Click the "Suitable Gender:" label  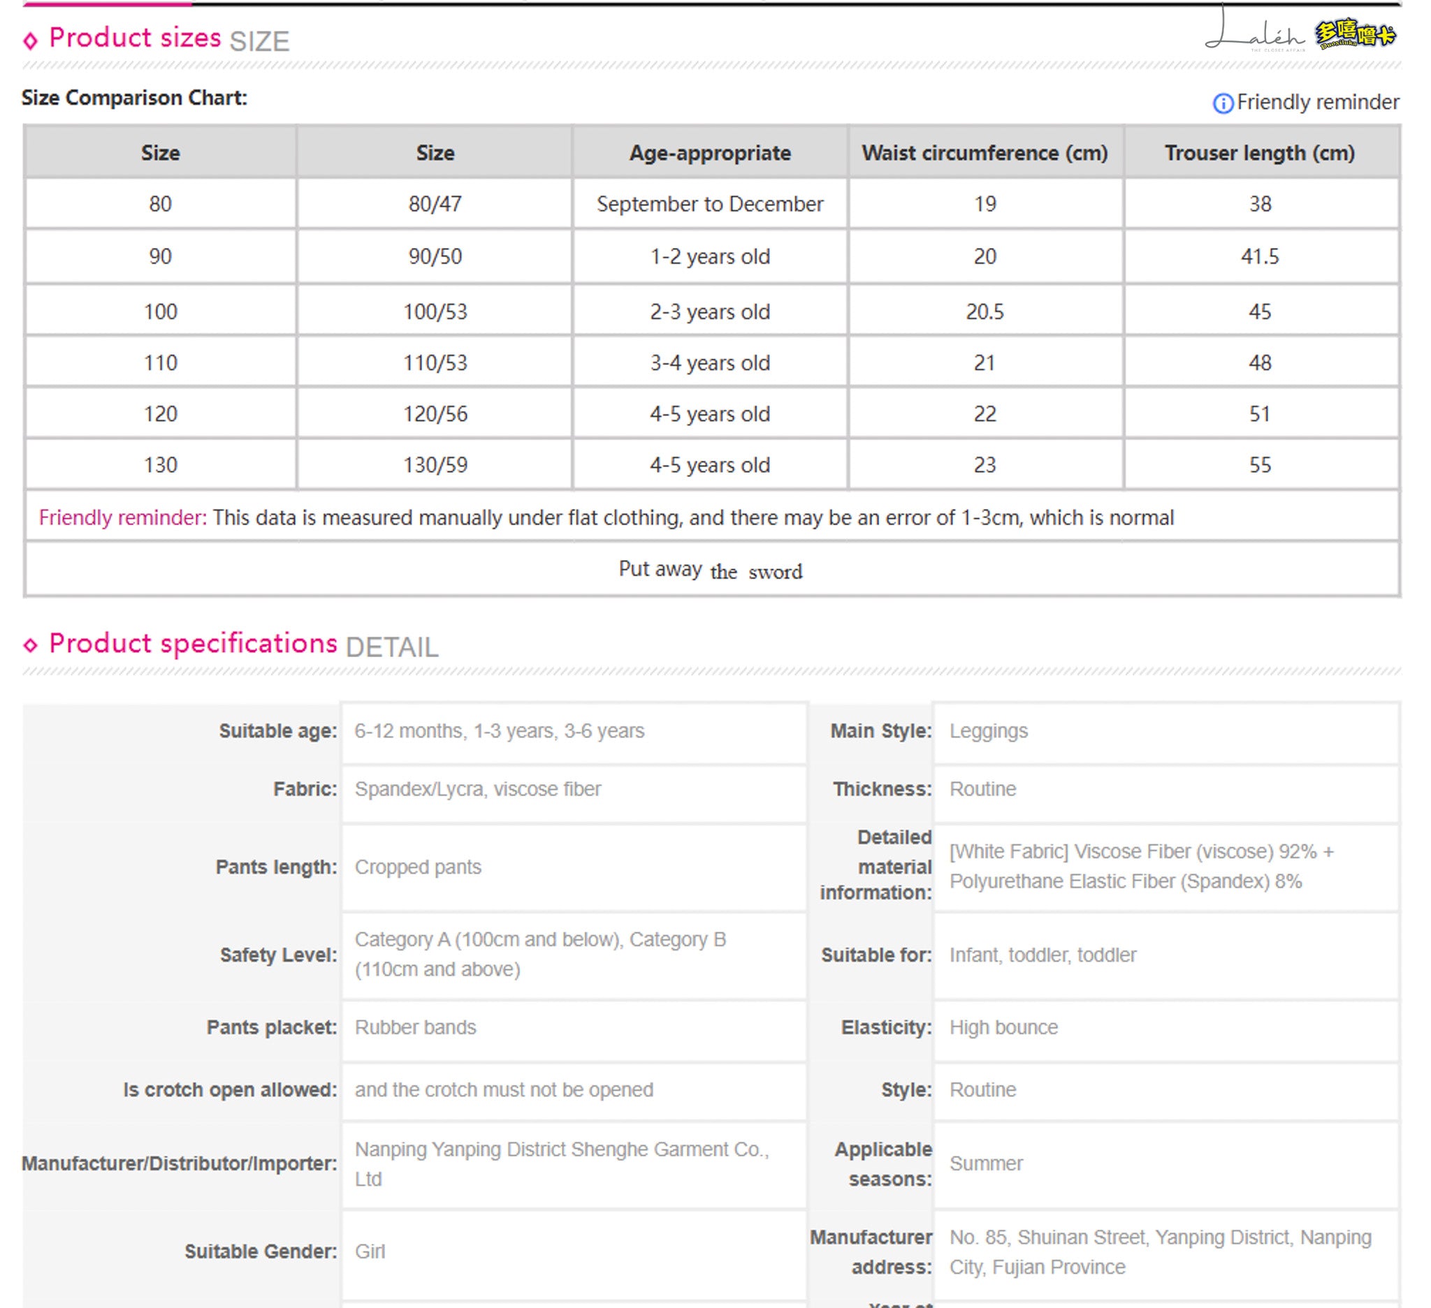pyautogui.click(x=261, y=1251)
